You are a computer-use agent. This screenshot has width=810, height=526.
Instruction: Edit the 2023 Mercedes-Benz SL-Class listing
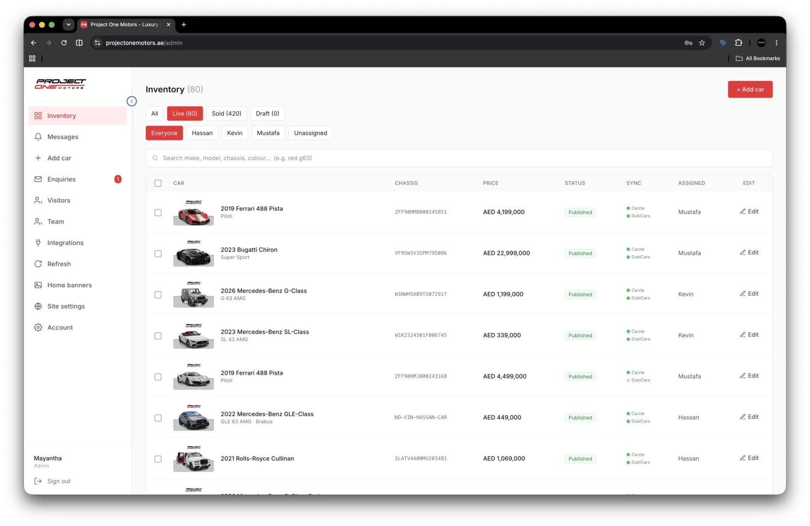coord(749,335)
